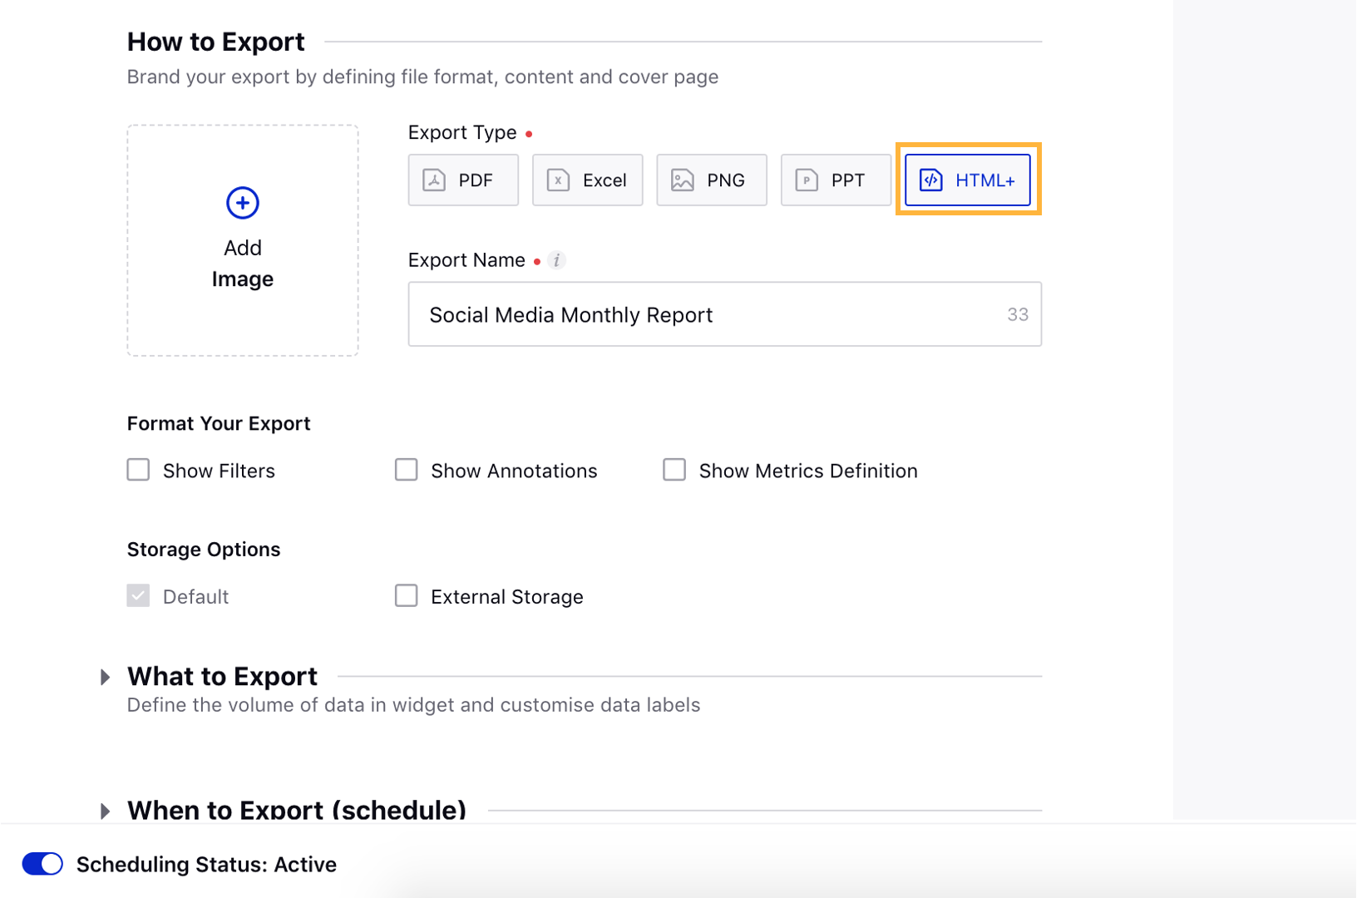Tick the Show Metrics Definition checkbox
The width and height of the screenshot is (1357, 898).
pyautogui.click(x=674, y=471)
